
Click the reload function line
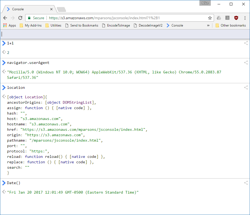56,157
